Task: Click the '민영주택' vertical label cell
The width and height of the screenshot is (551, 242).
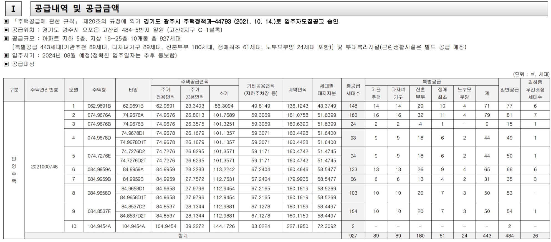Action: pyautogui.click(x=14, y=170)
